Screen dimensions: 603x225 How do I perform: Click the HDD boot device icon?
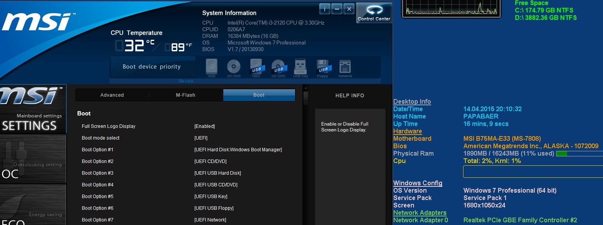point(212,67)
